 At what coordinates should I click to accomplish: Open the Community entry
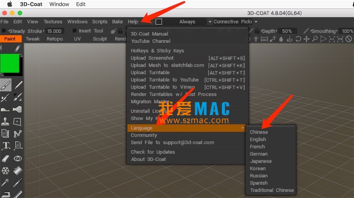[144, 135]
